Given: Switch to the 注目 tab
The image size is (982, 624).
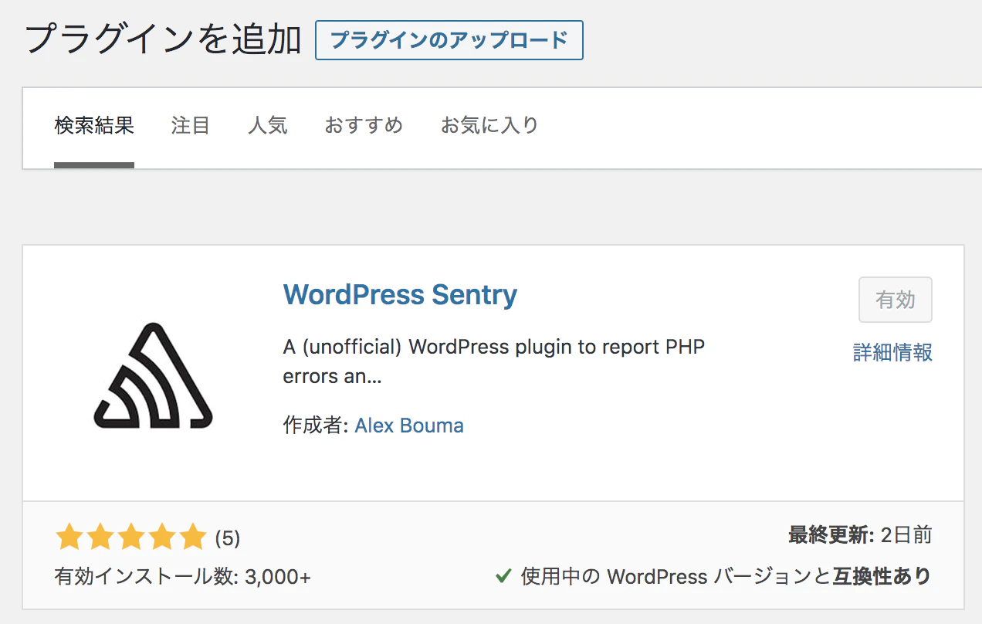Looking at the screenshot, I should tap(191, 125).
